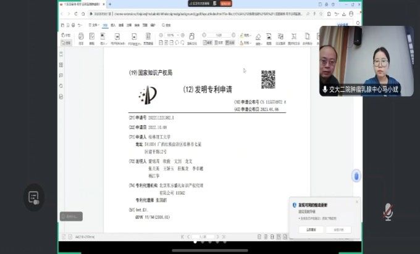Close the update notification popup
Image resolution: width=420 pixels, height=254 pixels.
356,202
